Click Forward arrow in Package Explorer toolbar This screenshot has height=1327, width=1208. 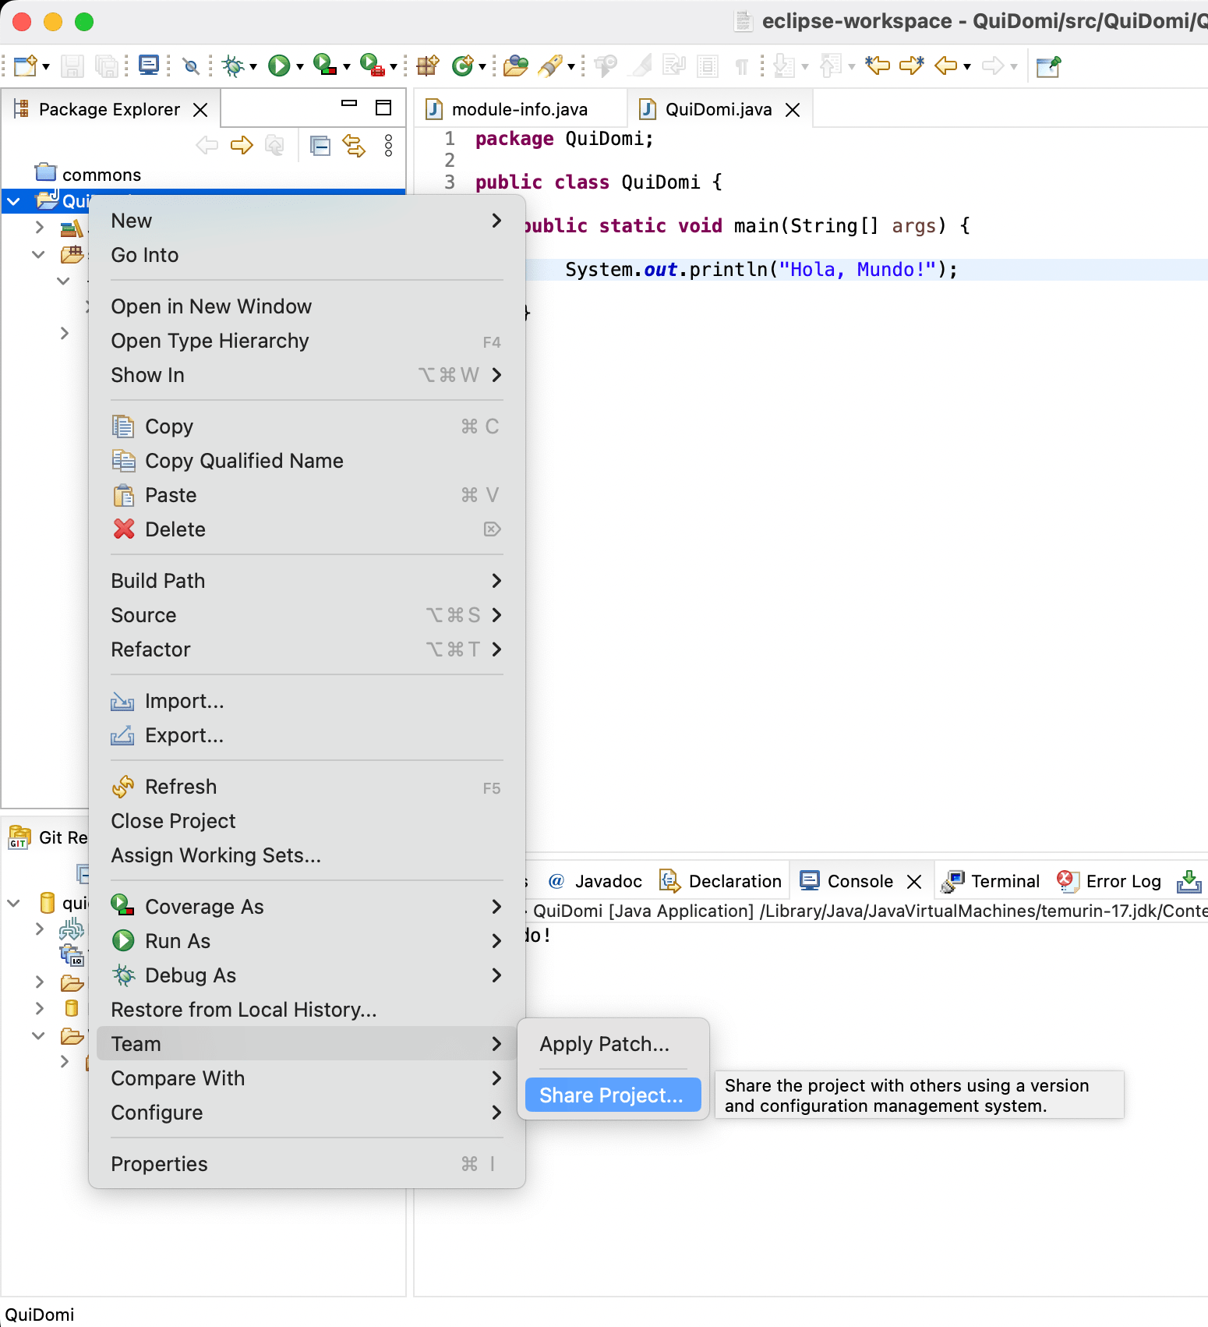(242, 145)
